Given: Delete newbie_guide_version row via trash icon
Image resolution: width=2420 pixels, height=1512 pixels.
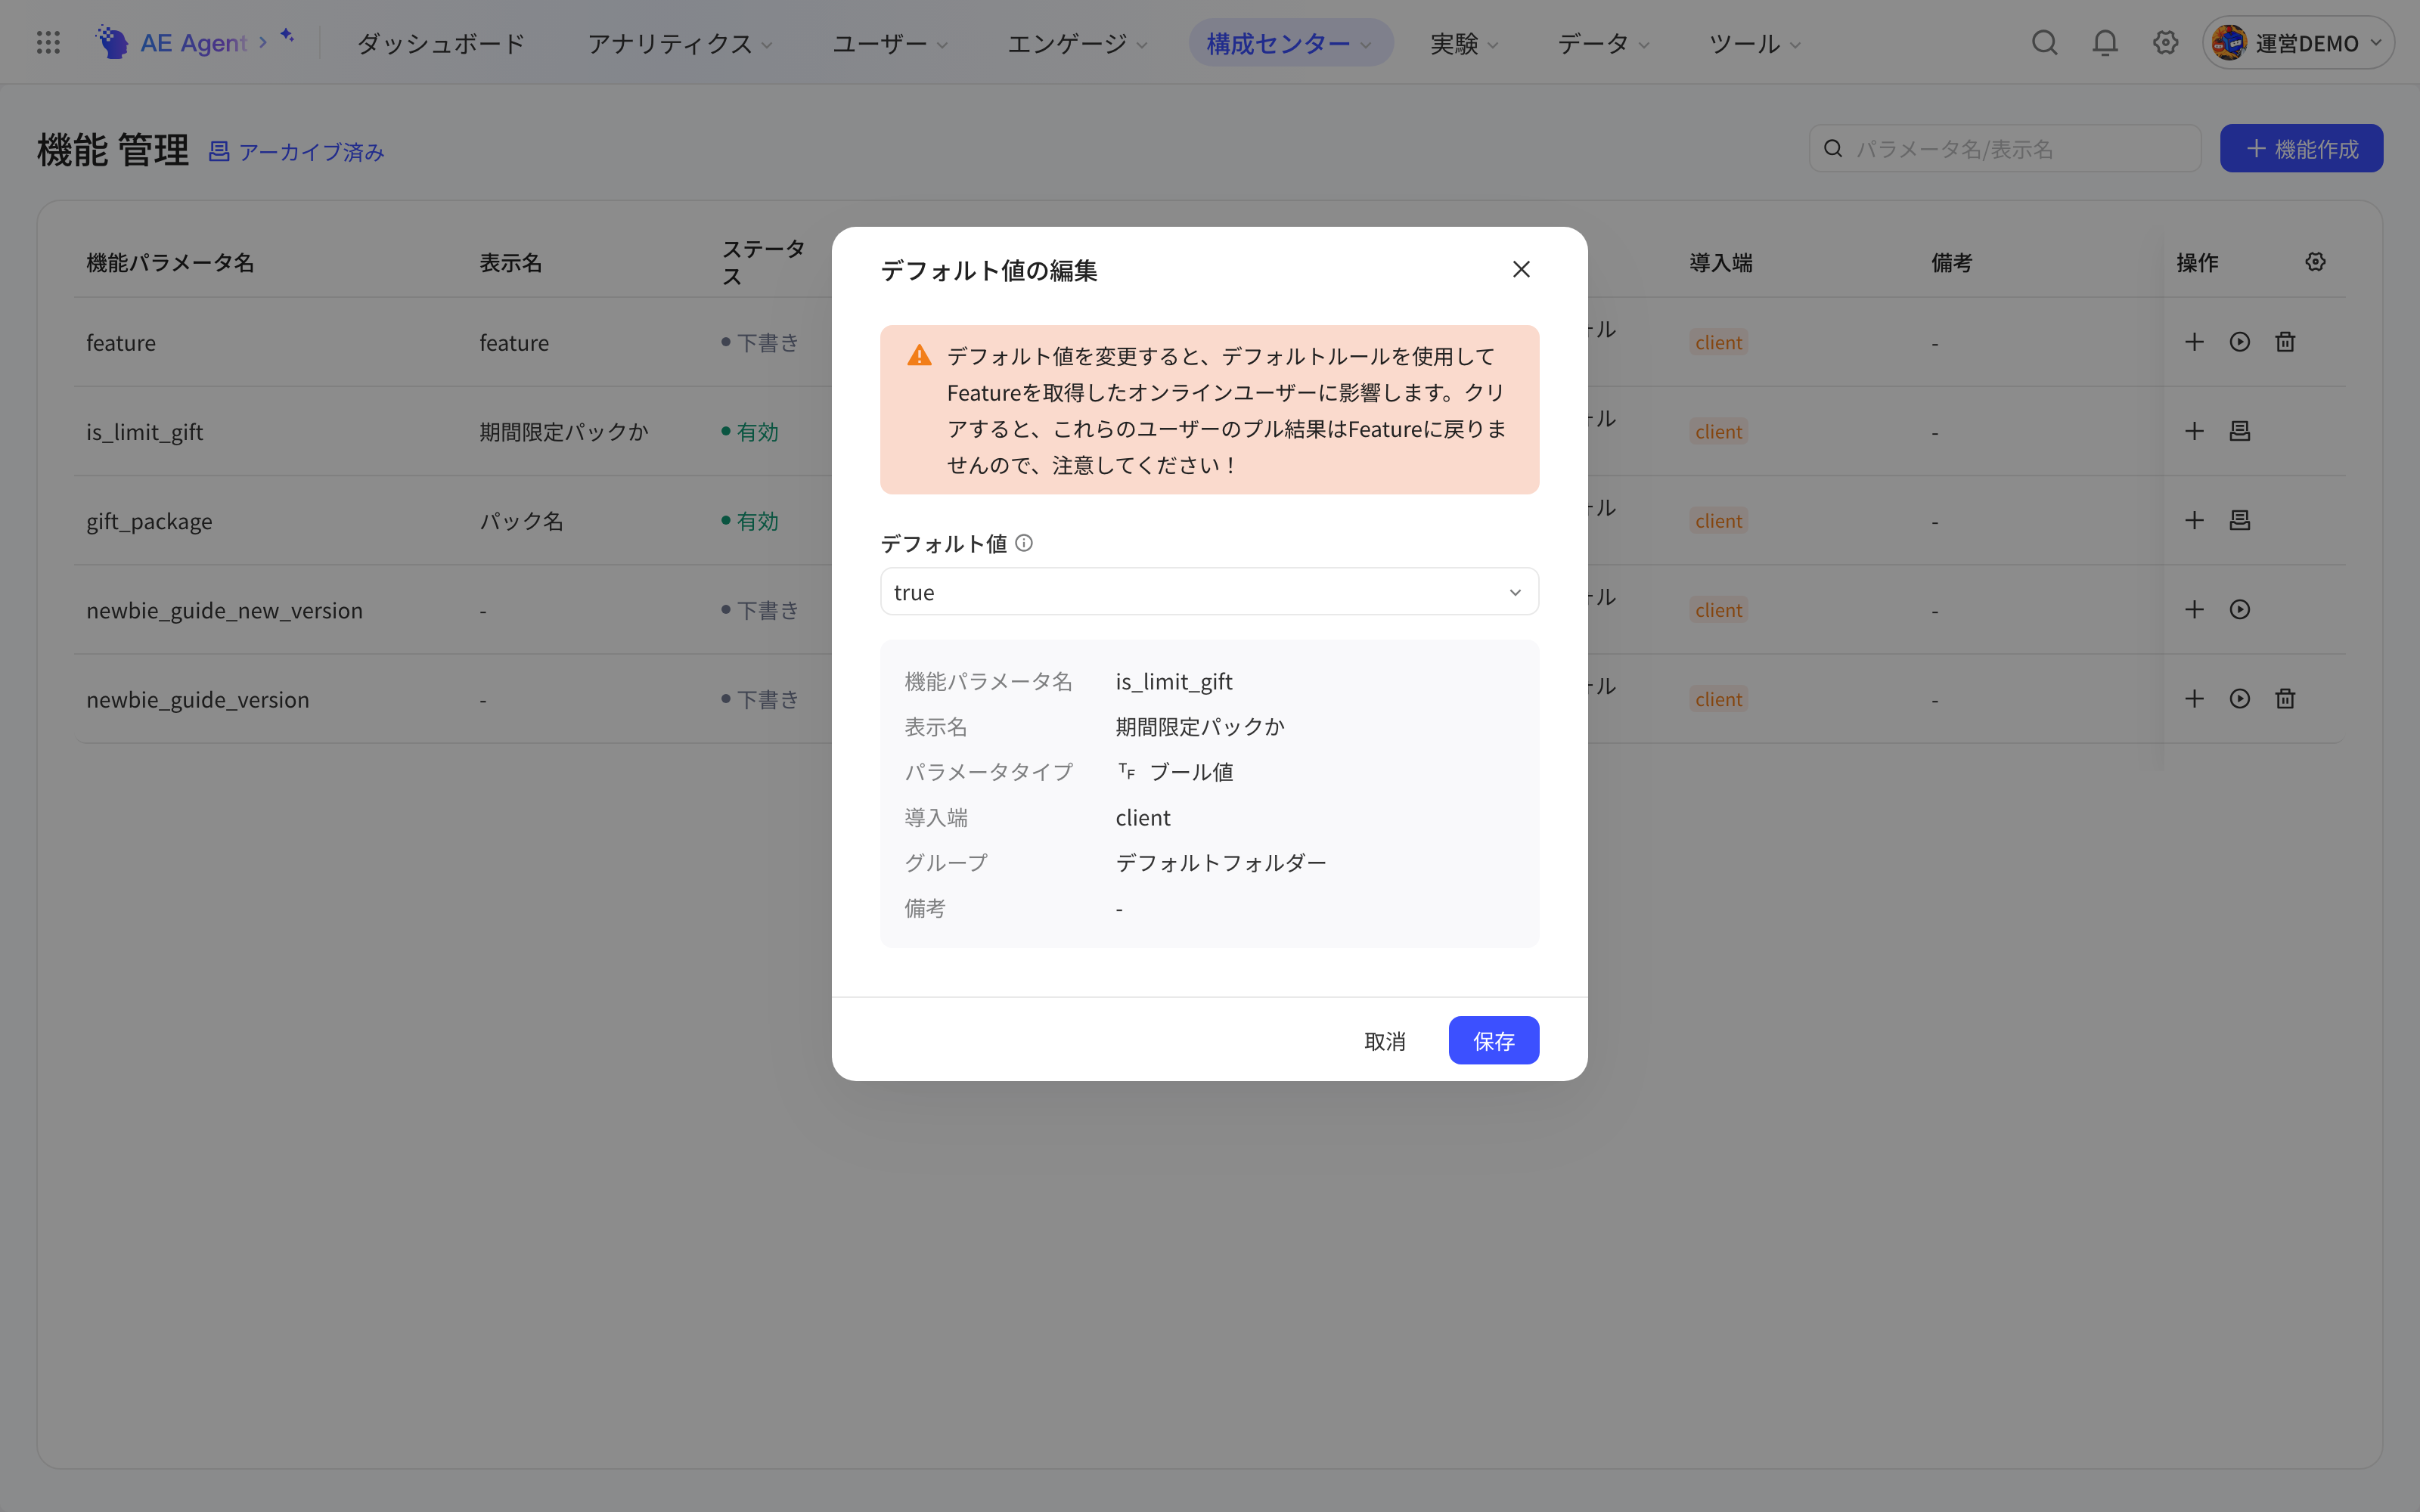Looking at the screenshot, I should coord(2285,698).
